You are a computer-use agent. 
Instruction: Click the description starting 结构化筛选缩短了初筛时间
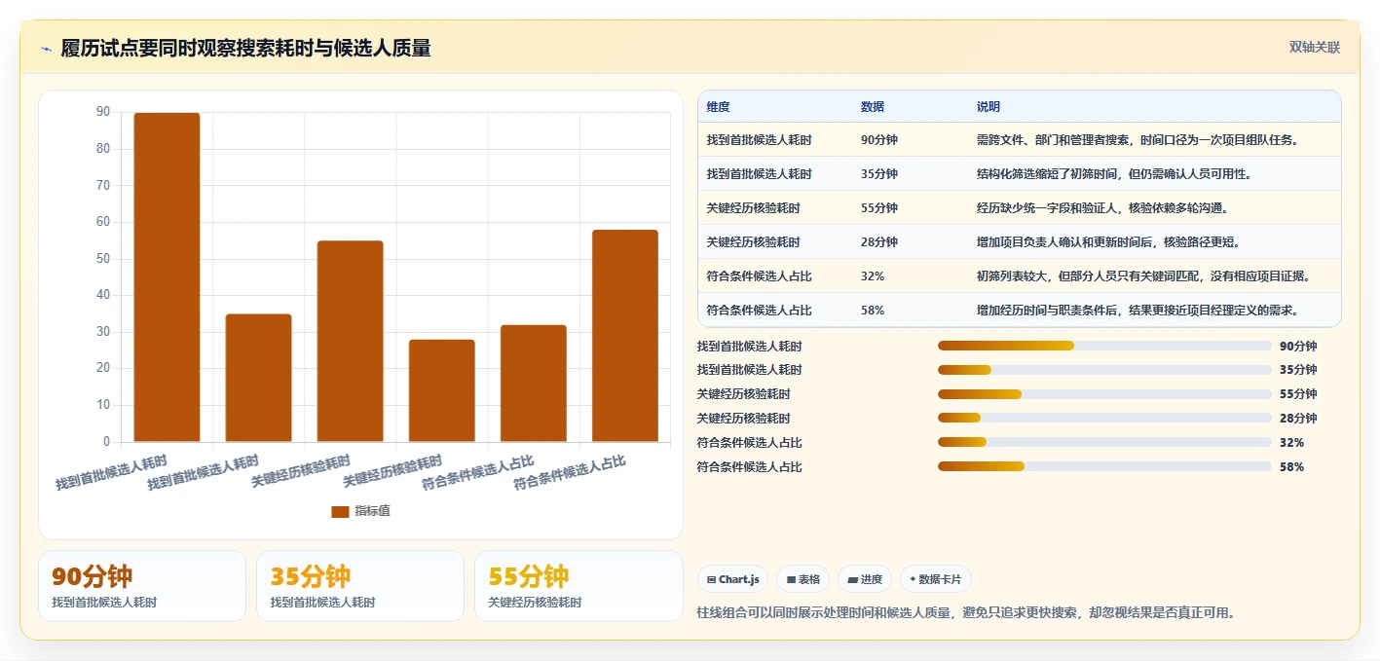[x=1114, y=174]
